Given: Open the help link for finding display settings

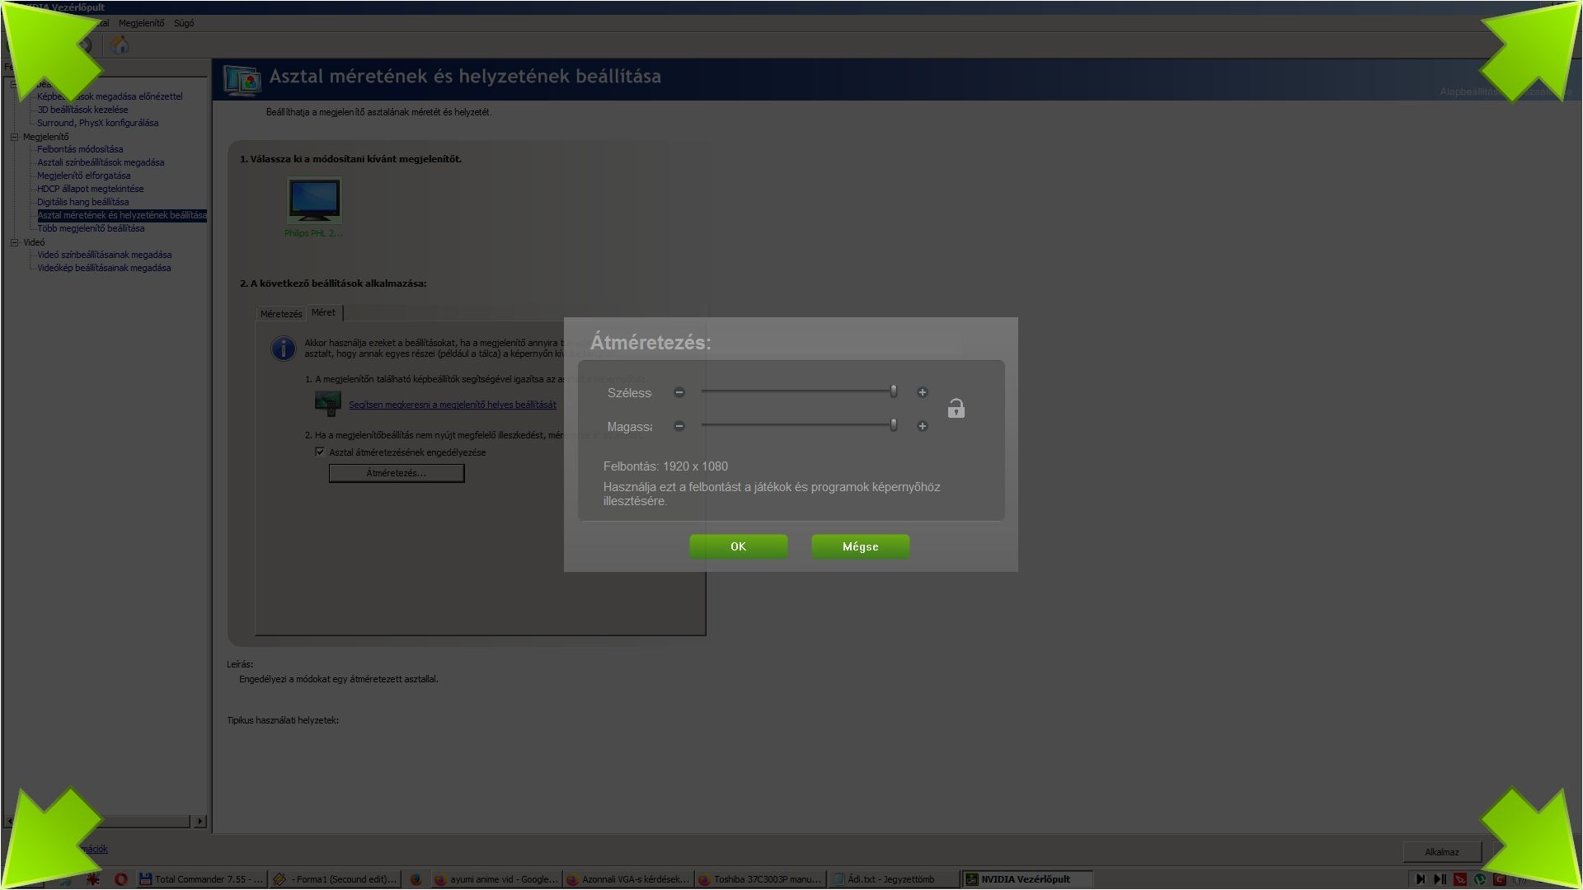Looking at the screenshot, I should [x=453, y=405].
